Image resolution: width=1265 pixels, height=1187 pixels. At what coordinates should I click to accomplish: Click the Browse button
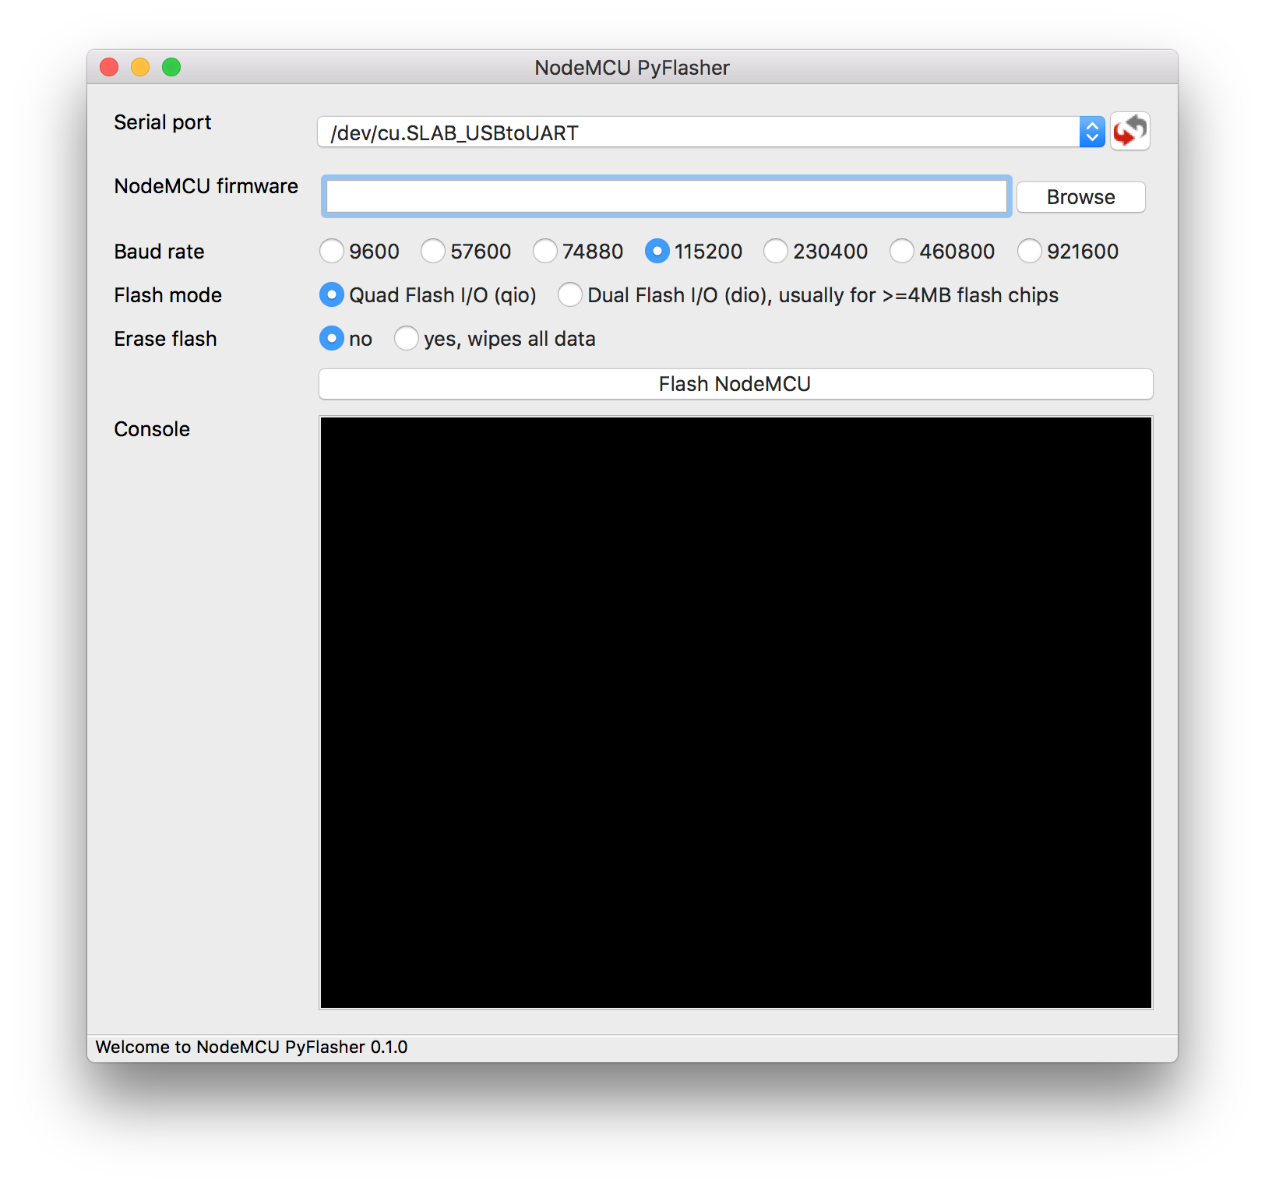[1081, 197]
